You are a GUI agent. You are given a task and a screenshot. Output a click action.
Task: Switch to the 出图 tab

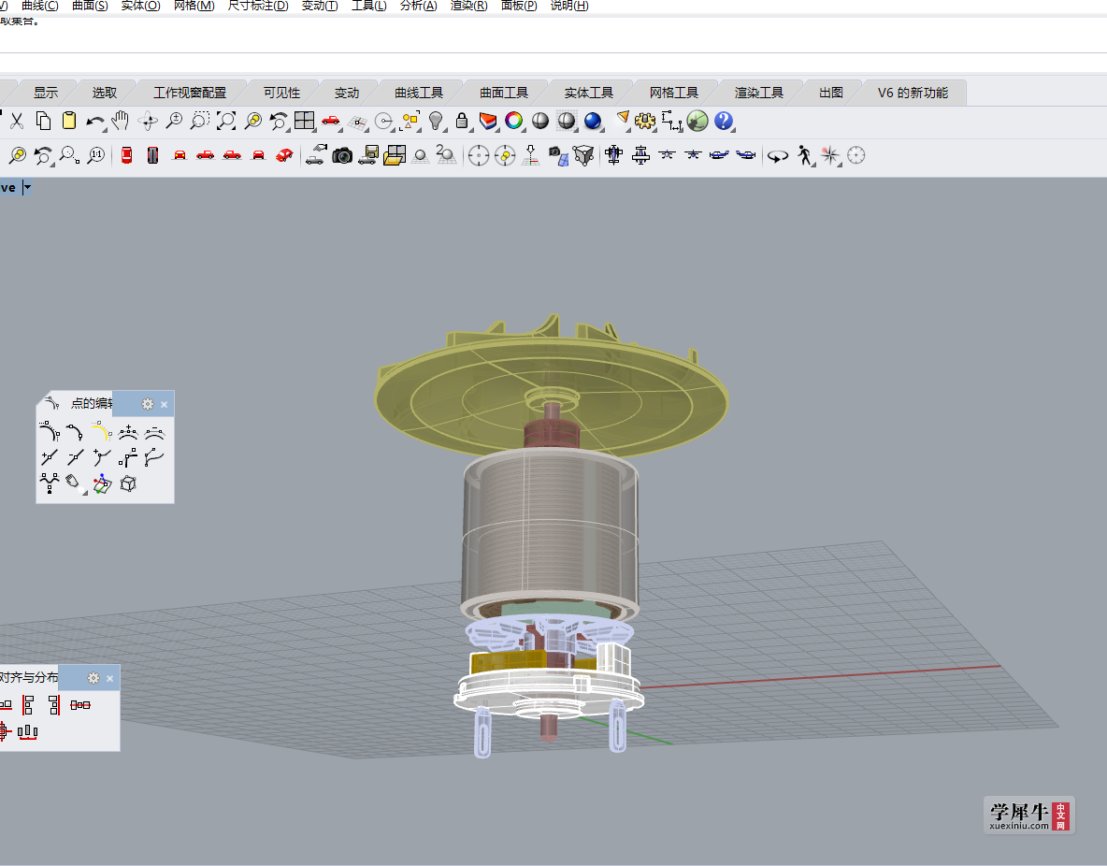(831, 93)
